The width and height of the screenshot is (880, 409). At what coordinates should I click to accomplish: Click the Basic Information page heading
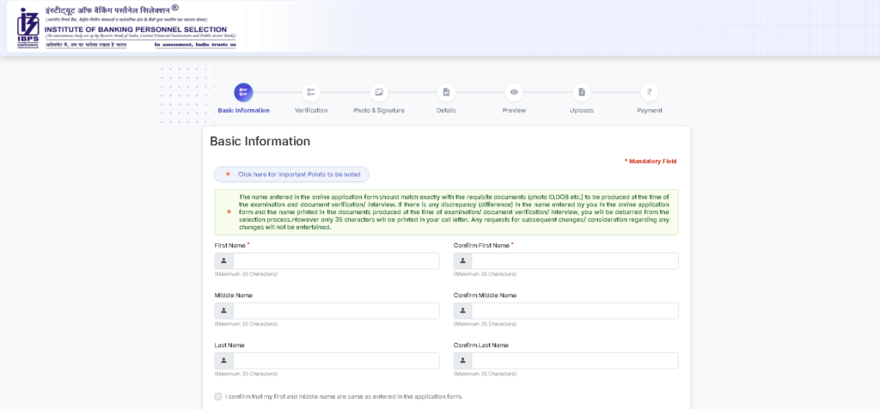(260, 142)
